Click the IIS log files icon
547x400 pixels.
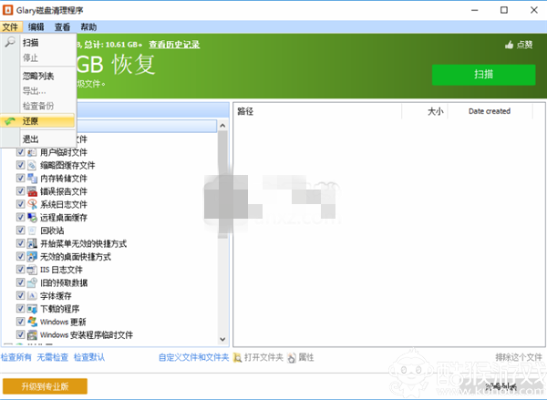pyautogui.click(x=32, y=270)
